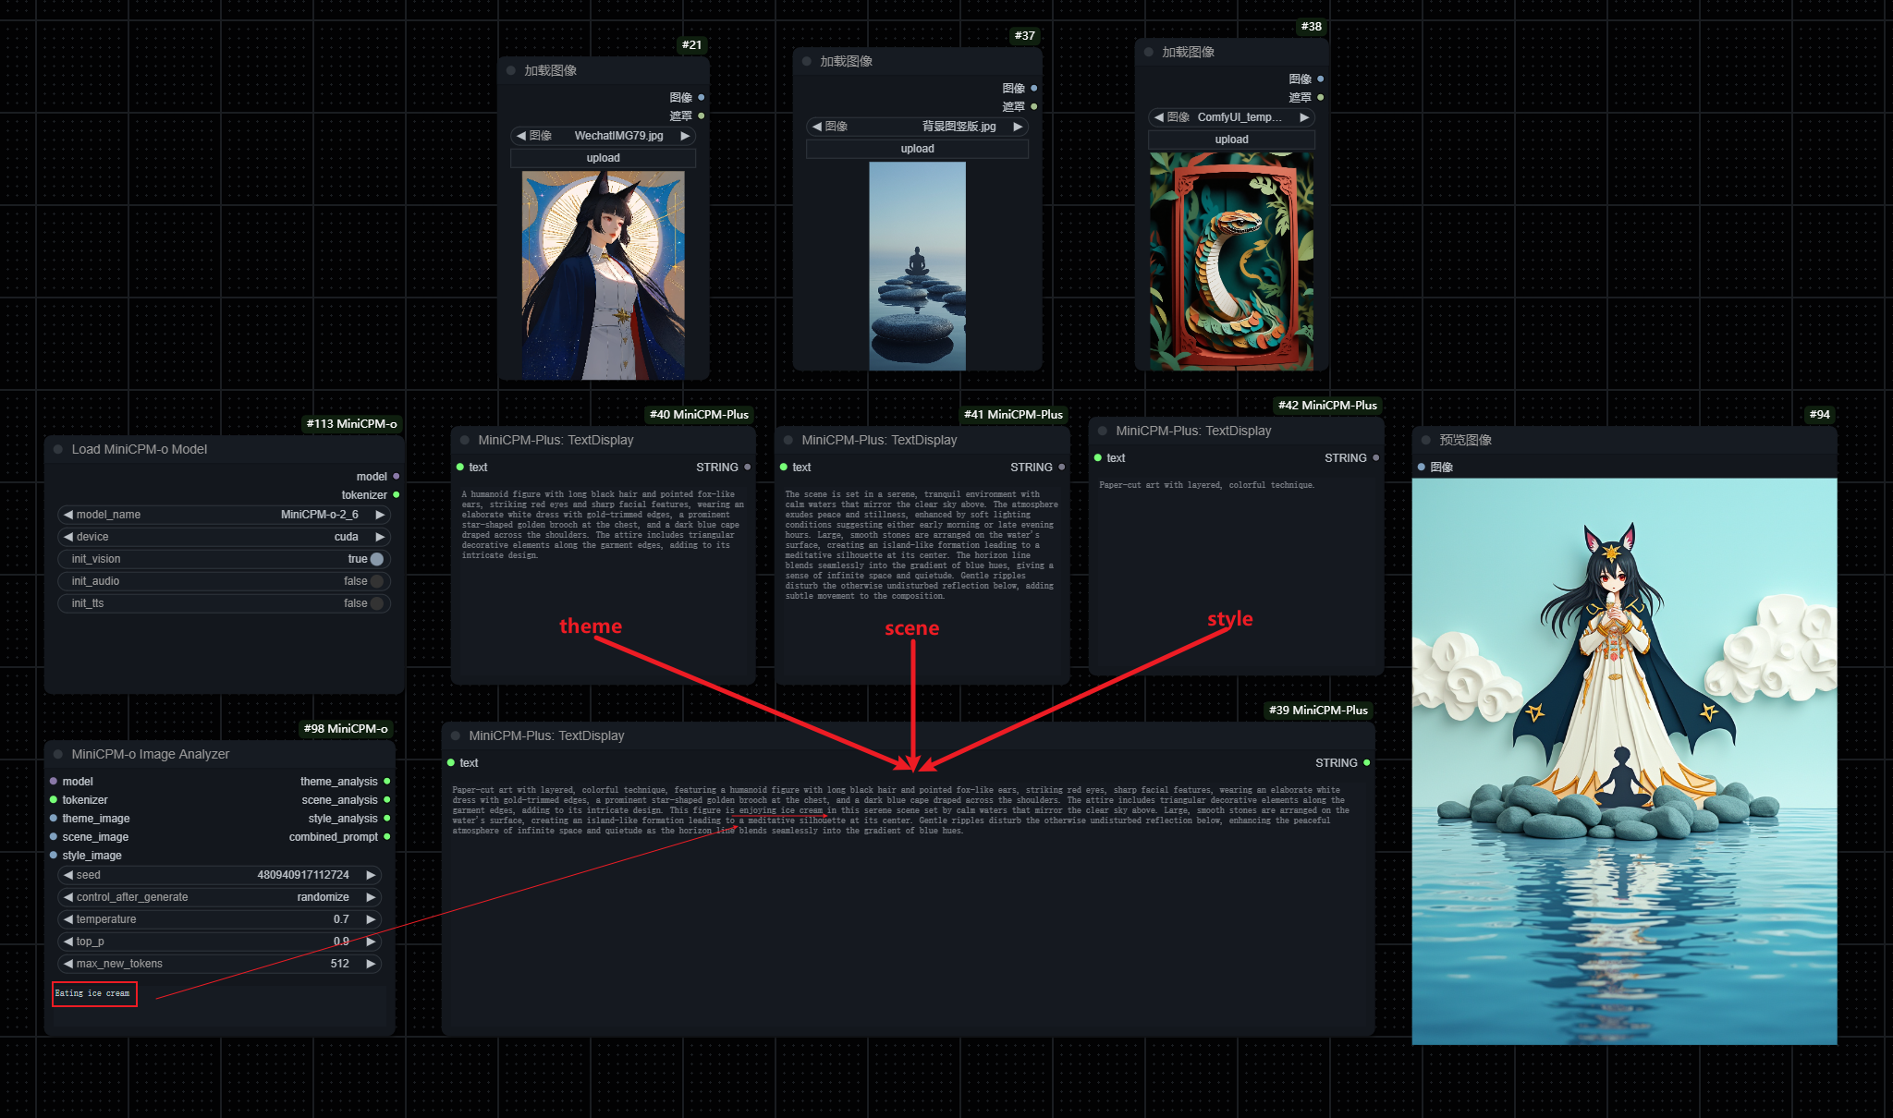Adjust the temperature 0.7 slider field

click(x=220, y=919)
